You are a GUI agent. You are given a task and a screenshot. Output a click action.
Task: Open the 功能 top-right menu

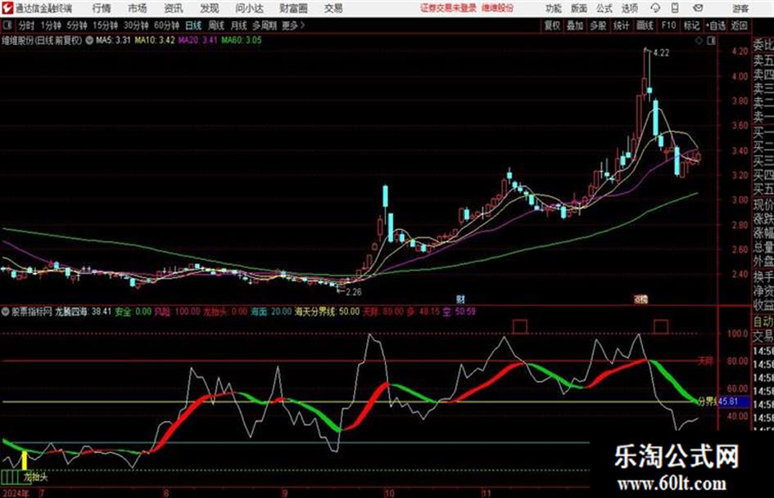(554, 8)
